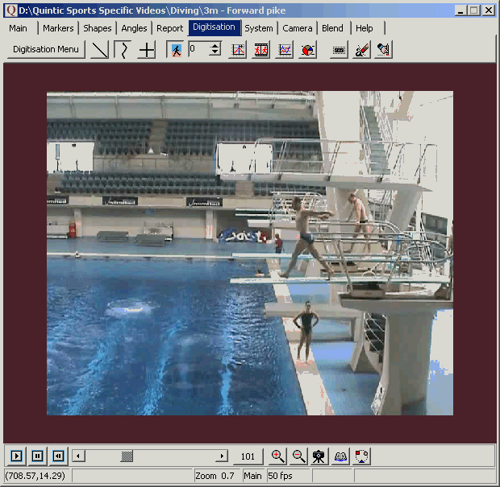Image resolution: width=500 pixels, height=487 pixels.
Task: Select the Digitisation tab
Action: 214,27
